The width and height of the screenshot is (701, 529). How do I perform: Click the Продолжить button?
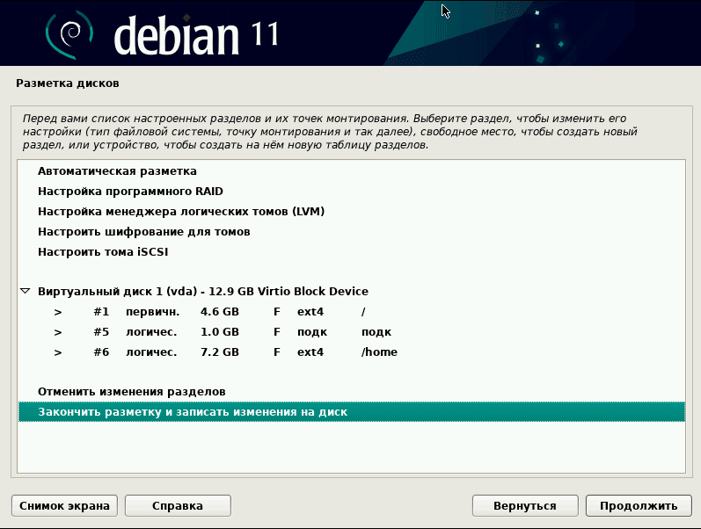(x=639, y=506)
